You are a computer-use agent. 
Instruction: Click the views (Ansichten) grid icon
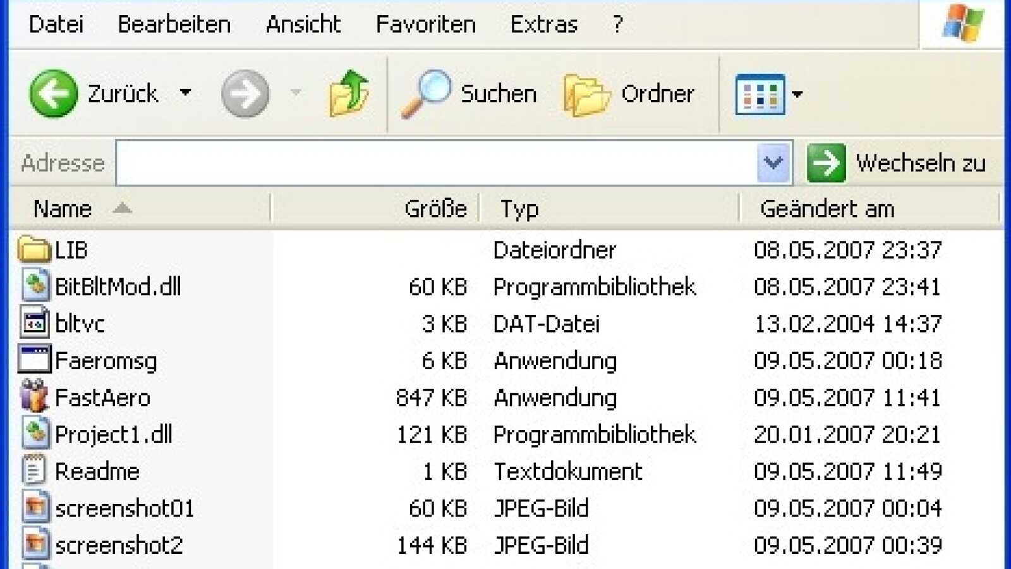760,95
